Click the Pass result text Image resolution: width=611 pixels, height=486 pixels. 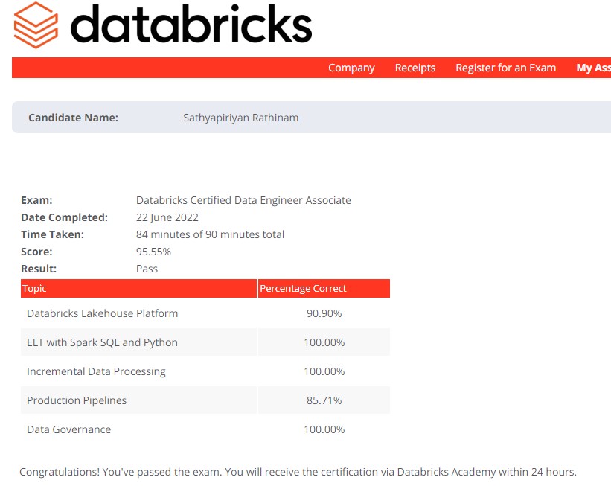146,269
